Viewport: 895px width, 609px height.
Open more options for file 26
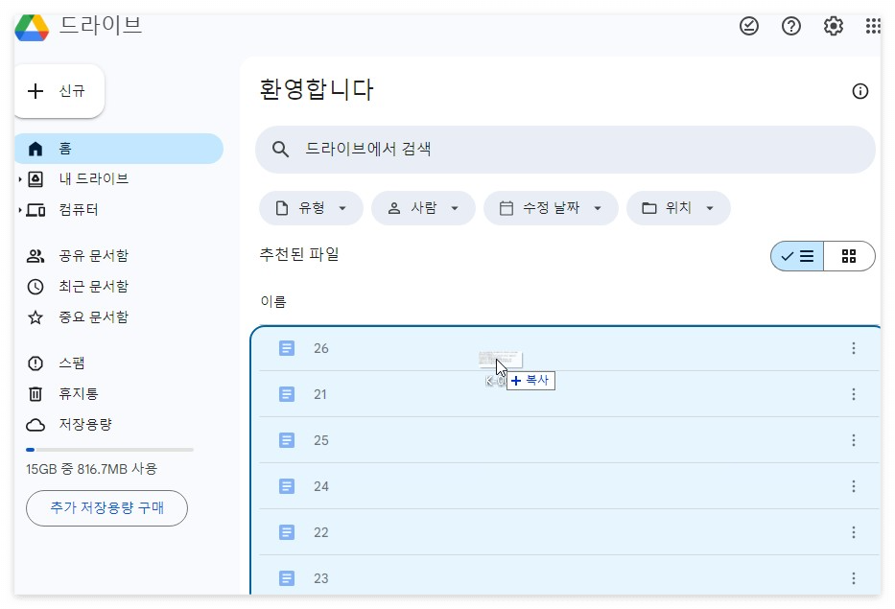(853, 348)
